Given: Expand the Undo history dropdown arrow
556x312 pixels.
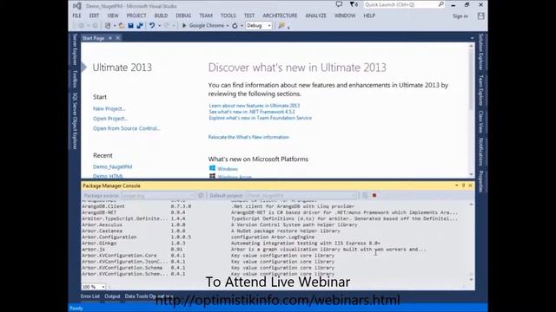Looking at the screenshot, I should pyautogui.click(x=159, y=26).
